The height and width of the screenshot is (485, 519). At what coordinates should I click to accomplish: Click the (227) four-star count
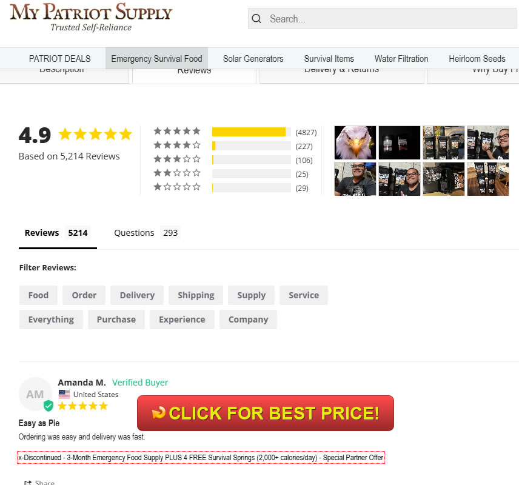[304, 146]
